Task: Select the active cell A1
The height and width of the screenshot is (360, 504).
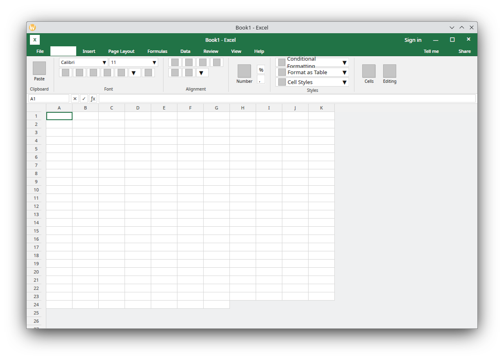Action: click(59, 116)
